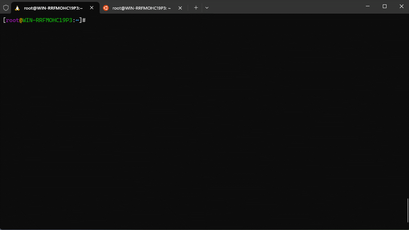This screenshot has height=230, width=409.
Task: Click the green WIN-RRFMOHC19P3 hostname in prompt
Action: click(48, 20)
